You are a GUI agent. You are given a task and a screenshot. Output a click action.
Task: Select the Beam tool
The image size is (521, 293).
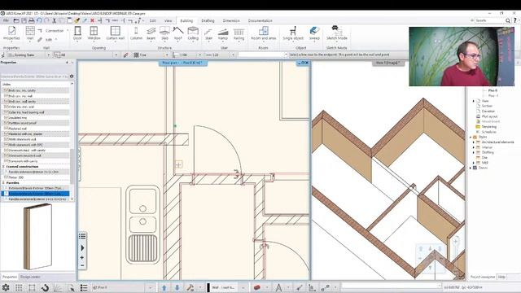(151, 33)
